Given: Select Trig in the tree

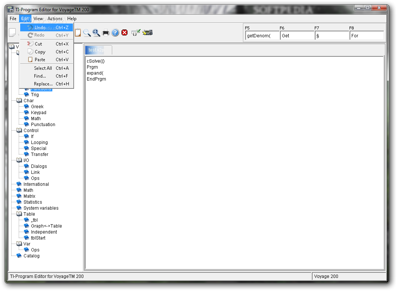Looking at the screenshot, I should tap(35, 95).
